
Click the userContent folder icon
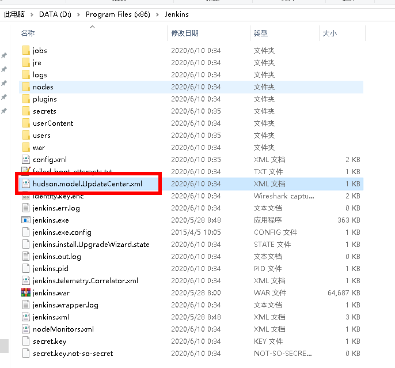pyautogui.click(x=26, y=123)
